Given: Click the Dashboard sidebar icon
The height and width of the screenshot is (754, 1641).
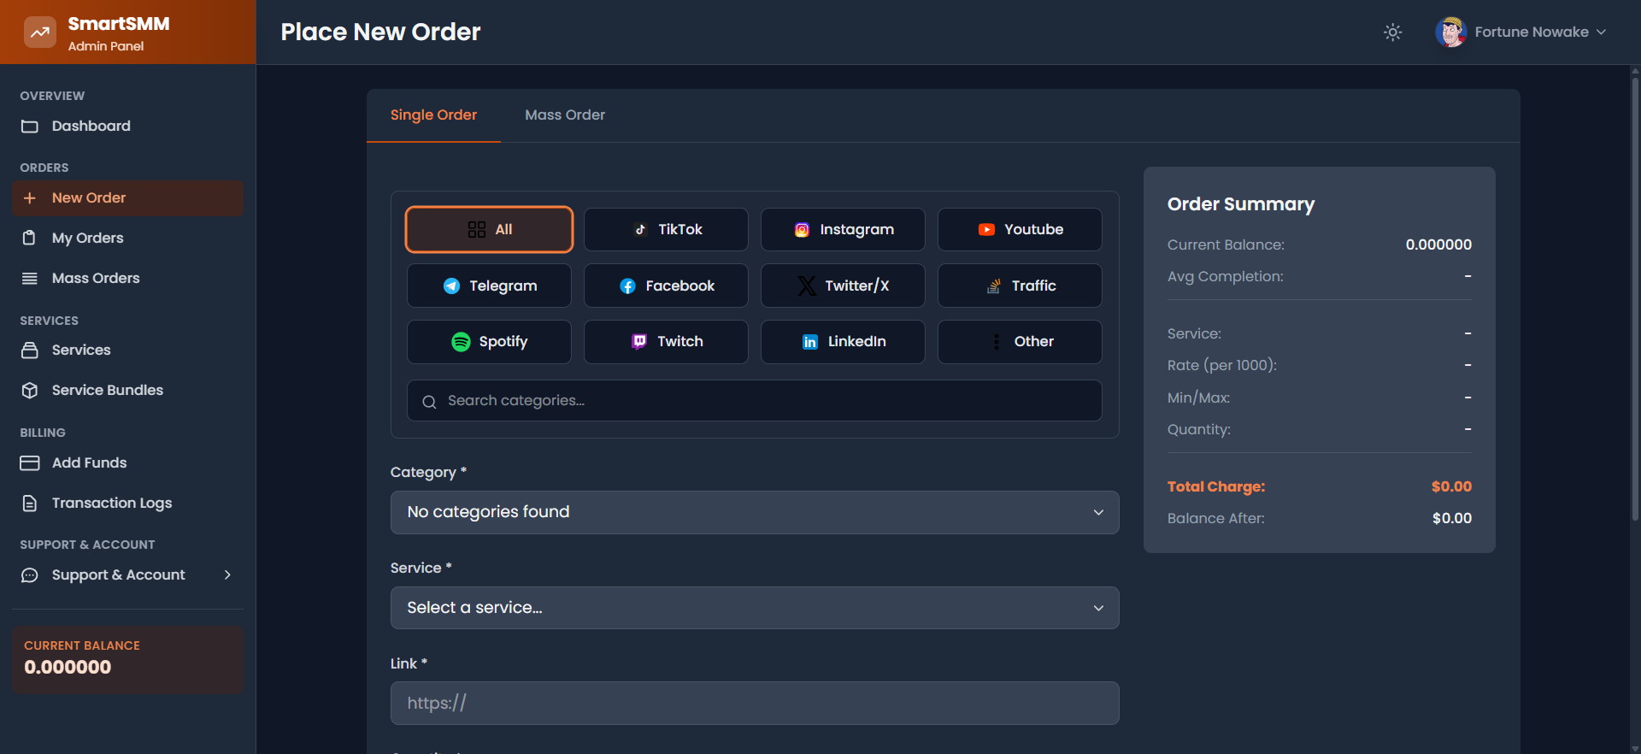Looking at the screenshot, I should tap(30, 127).
